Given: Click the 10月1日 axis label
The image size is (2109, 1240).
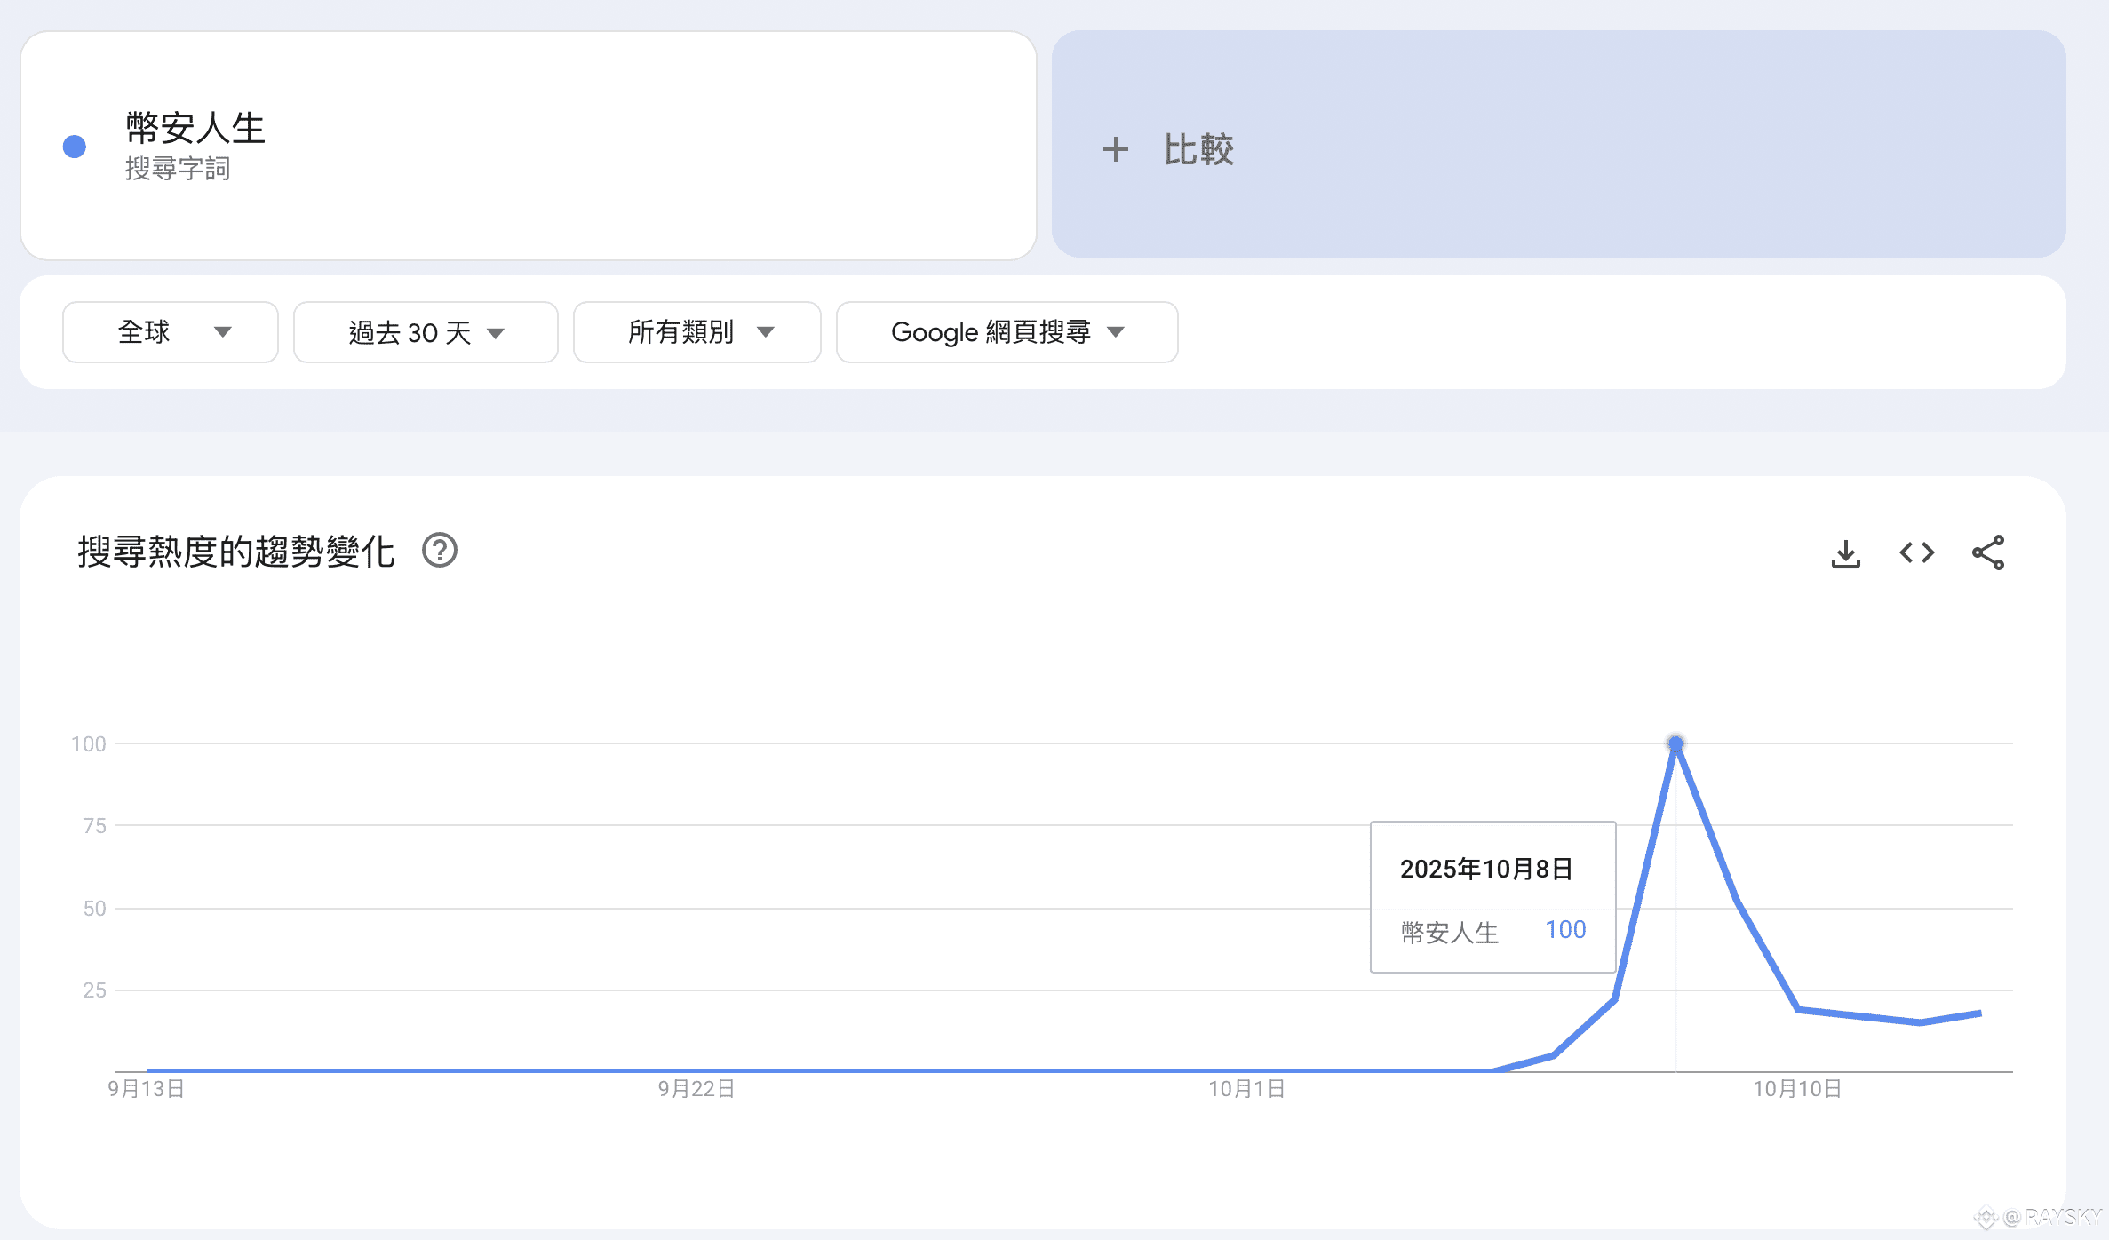Looking at the screenshot, I should tap(1246, 1089).
